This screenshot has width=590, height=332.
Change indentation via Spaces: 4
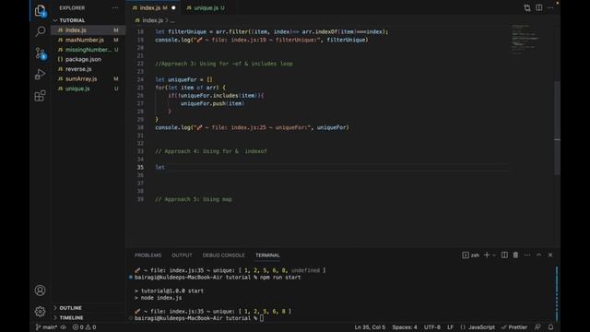405,327
